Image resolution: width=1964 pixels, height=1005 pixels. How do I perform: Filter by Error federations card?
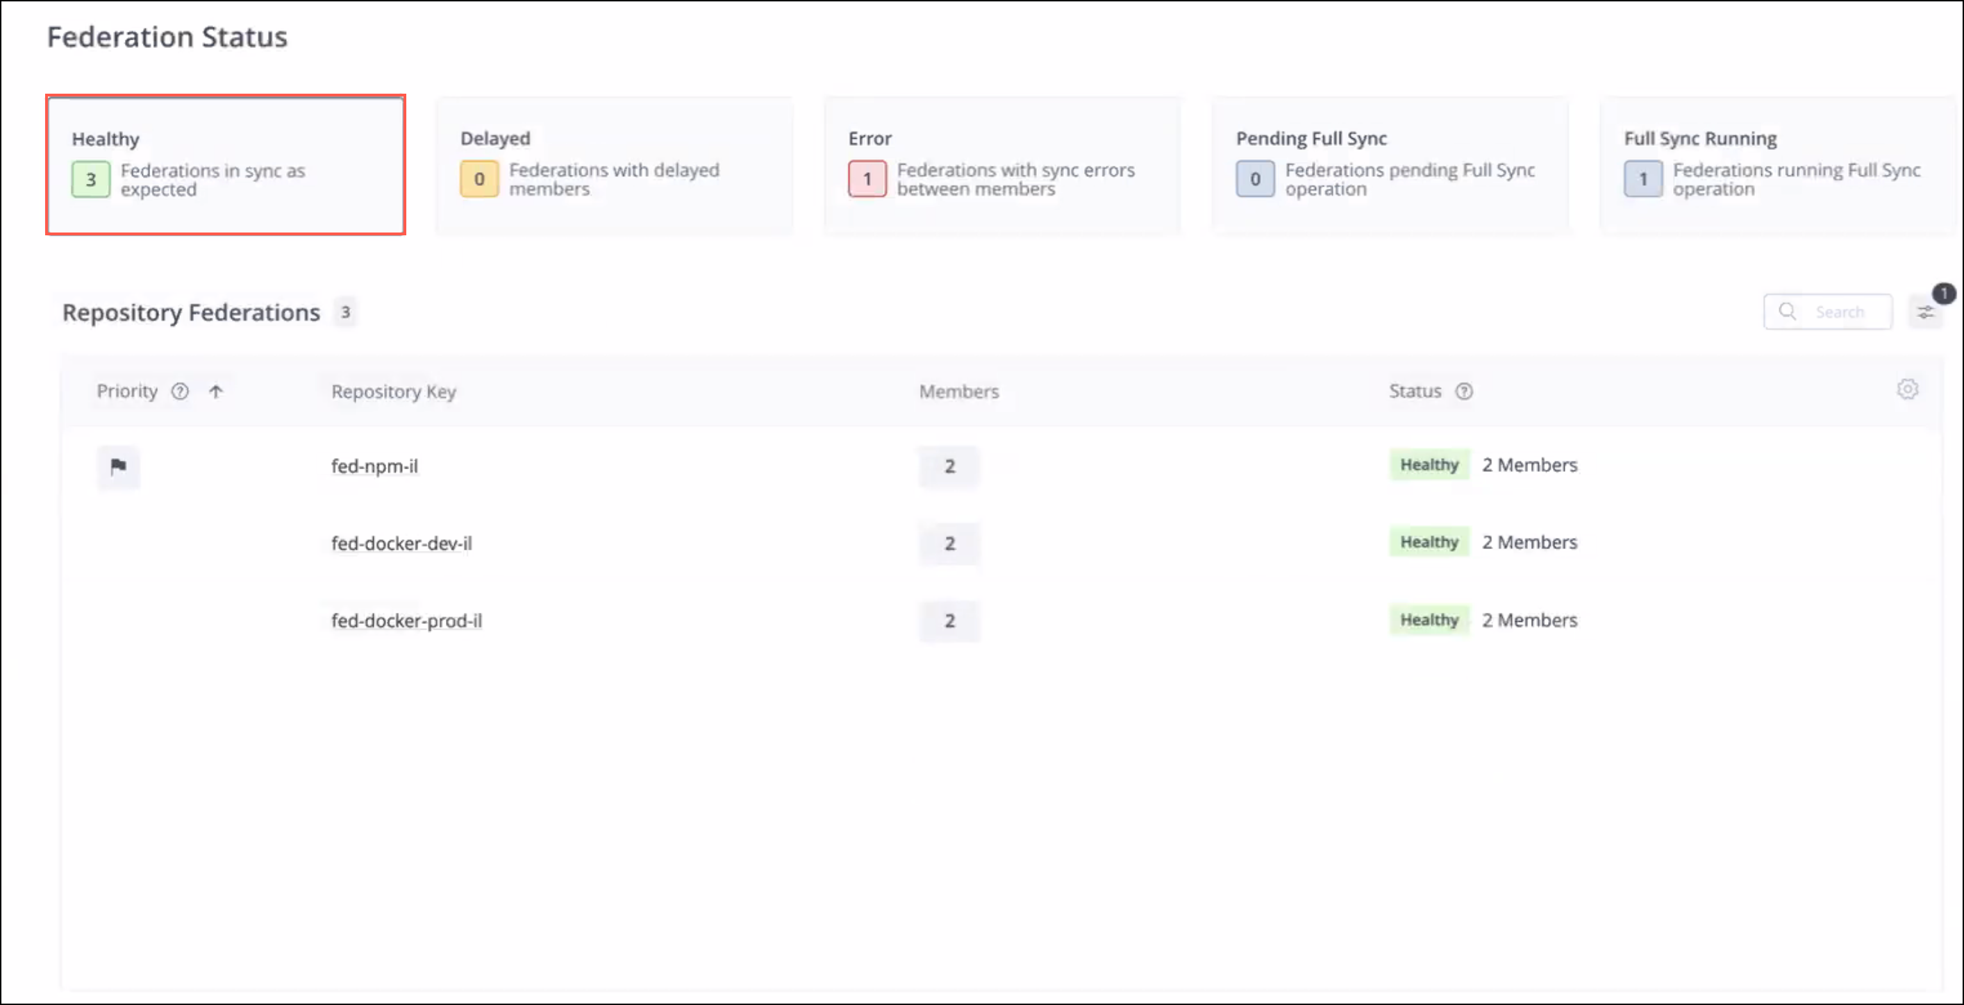1002,165
